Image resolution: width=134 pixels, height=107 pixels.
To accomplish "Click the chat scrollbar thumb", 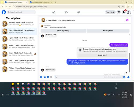I will 130,62.
